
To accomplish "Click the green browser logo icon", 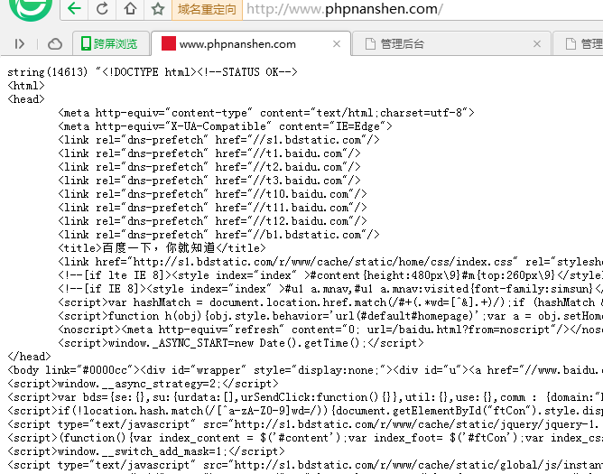I will pos(31,8).
